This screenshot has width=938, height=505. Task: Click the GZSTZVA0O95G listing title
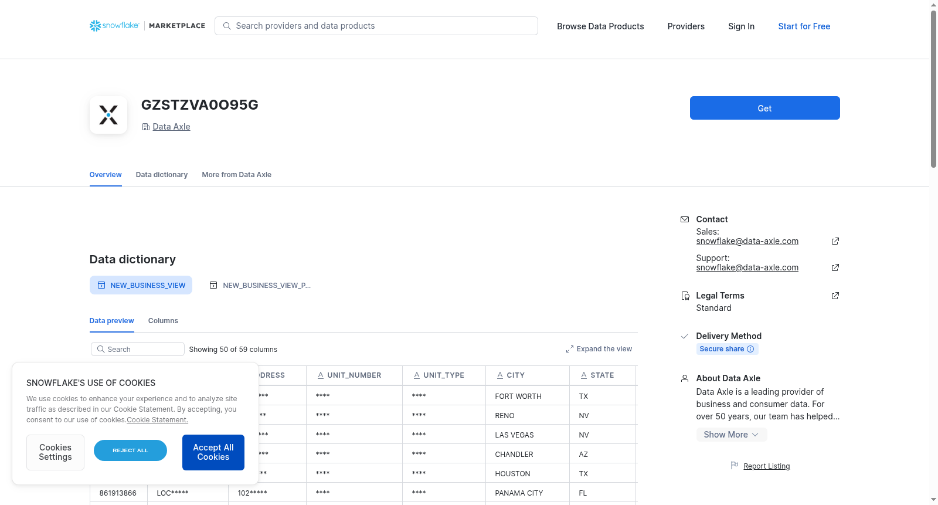200,105
